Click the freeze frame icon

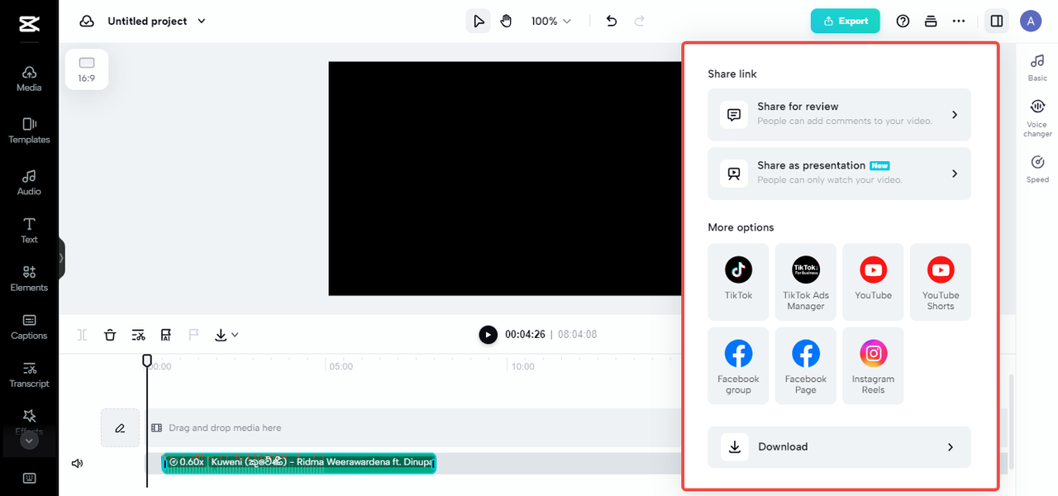pyautogui.click(x=166, y=335)
